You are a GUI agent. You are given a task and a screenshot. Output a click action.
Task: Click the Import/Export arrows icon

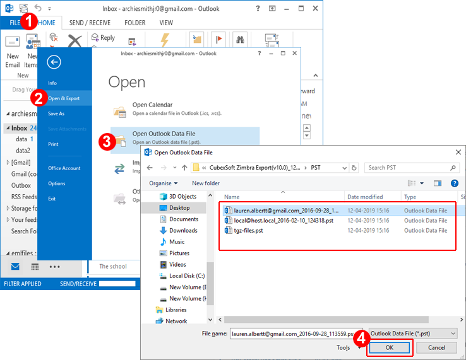pos(120,169)
